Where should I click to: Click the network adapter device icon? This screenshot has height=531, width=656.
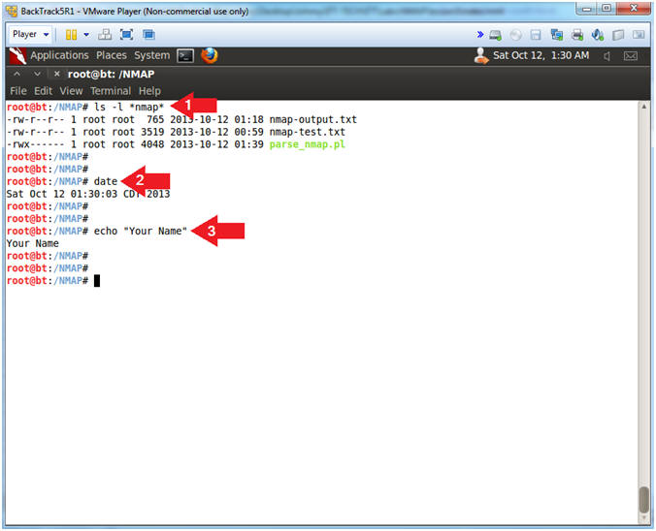click(557, 35)
